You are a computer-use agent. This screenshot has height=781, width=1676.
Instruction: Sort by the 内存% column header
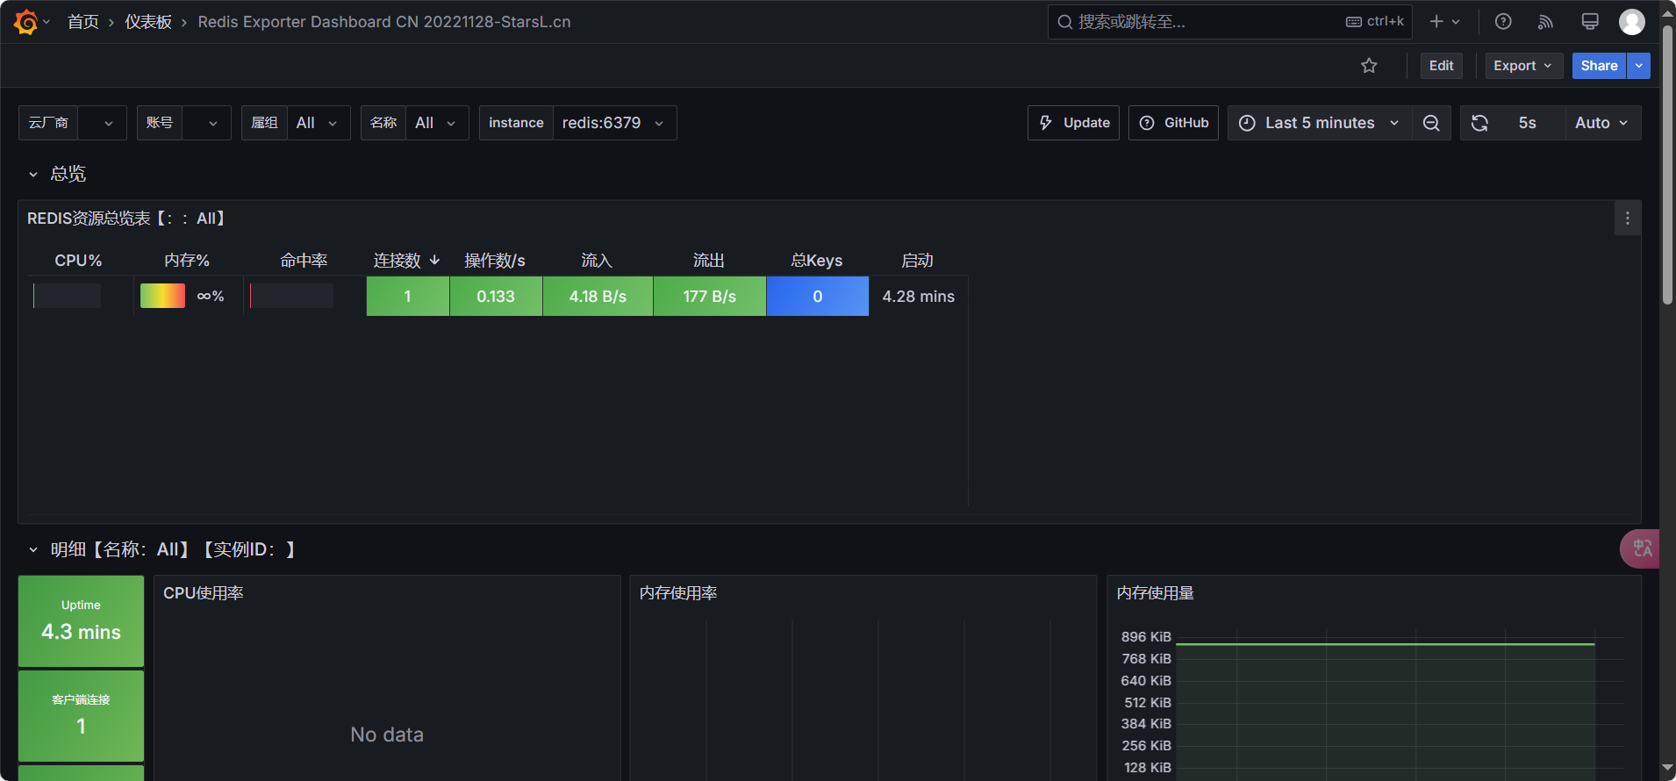187,261
